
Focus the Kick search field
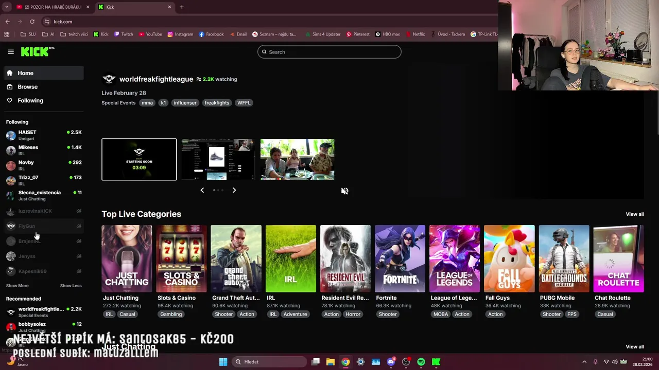(x=329, y=52)
